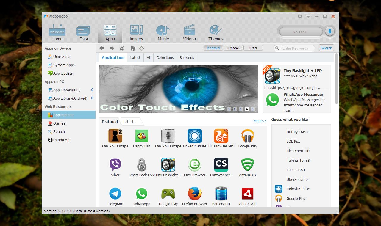381x226 pixels.
Task: Open the Easy Browser app icon
Action: pos(195,168)
